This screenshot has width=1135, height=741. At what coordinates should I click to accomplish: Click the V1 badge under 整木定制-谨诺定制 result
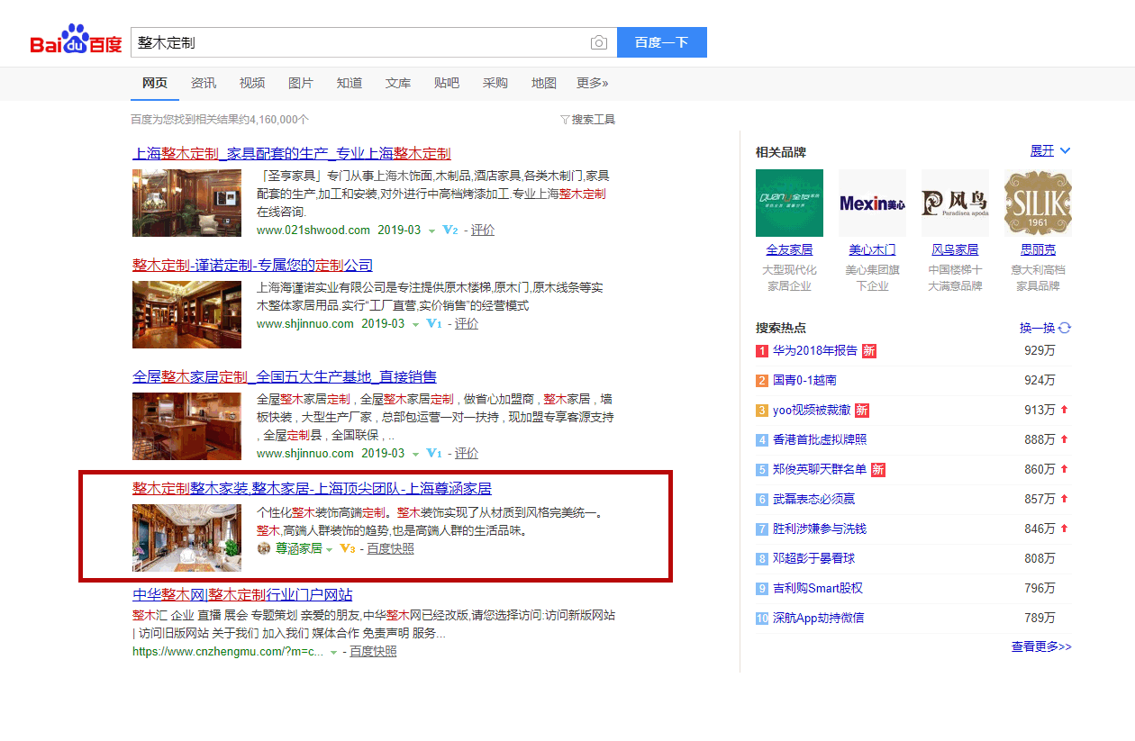click(x=434, y=323)
